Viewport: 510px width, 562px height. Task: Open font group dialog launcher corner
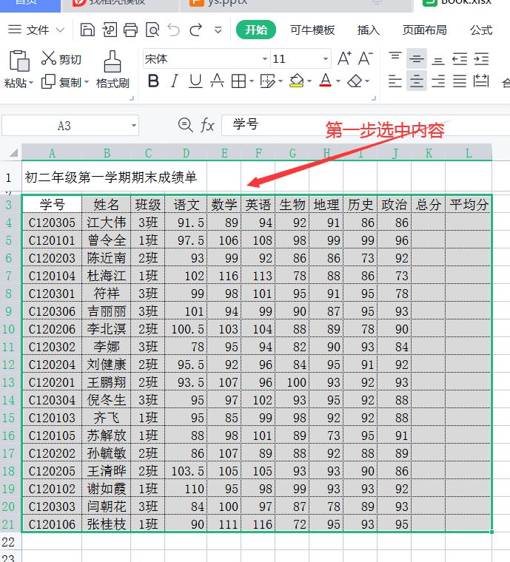pos(374,98)
